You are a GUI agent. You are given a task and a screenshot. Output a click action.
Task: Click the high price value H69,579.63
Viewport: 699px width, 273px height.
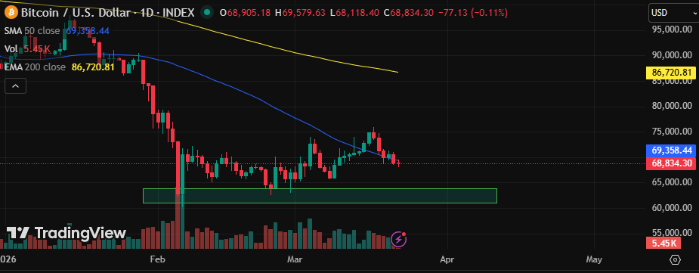click(x=300, y=13)
